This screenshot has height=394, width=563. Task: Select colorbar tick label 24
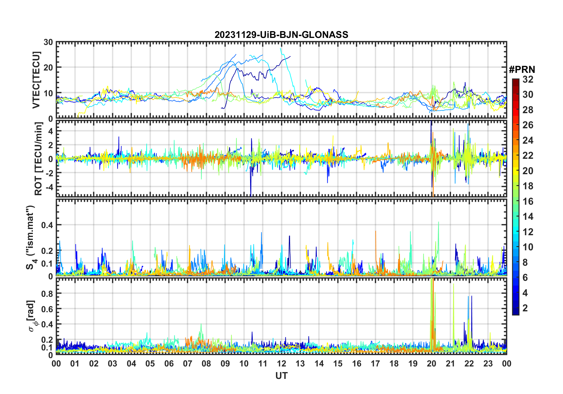[x=528, y=140]
